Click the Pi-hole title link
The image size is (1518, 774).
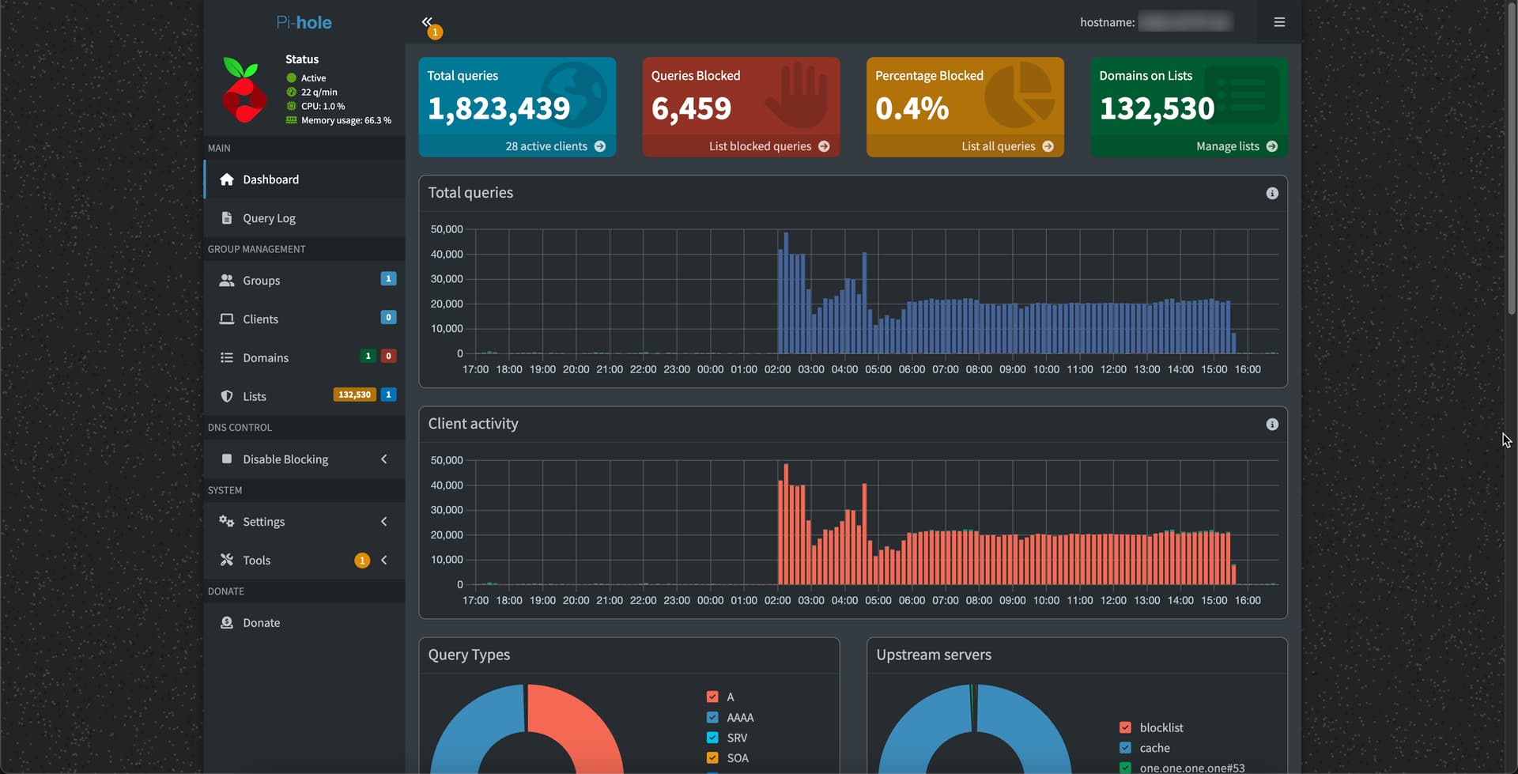coord(304,22)
